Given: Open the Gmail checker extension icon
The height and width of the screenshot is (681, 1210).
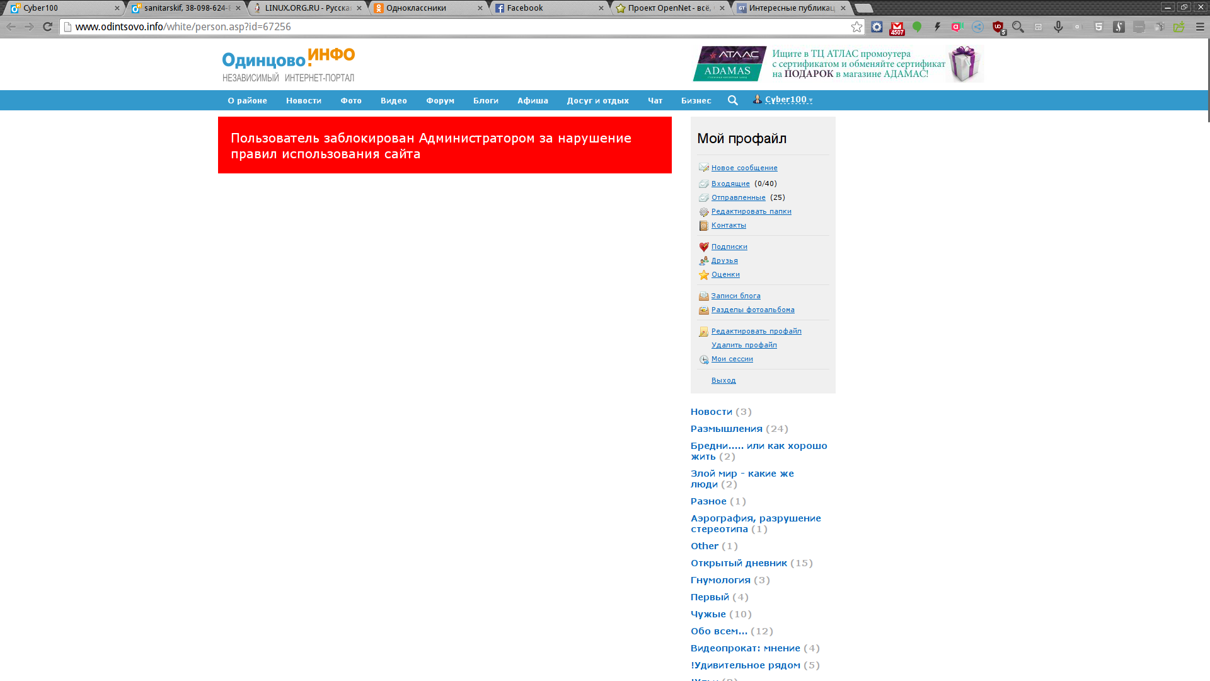Looking at the screenshot, I should (x=897, y=27).
